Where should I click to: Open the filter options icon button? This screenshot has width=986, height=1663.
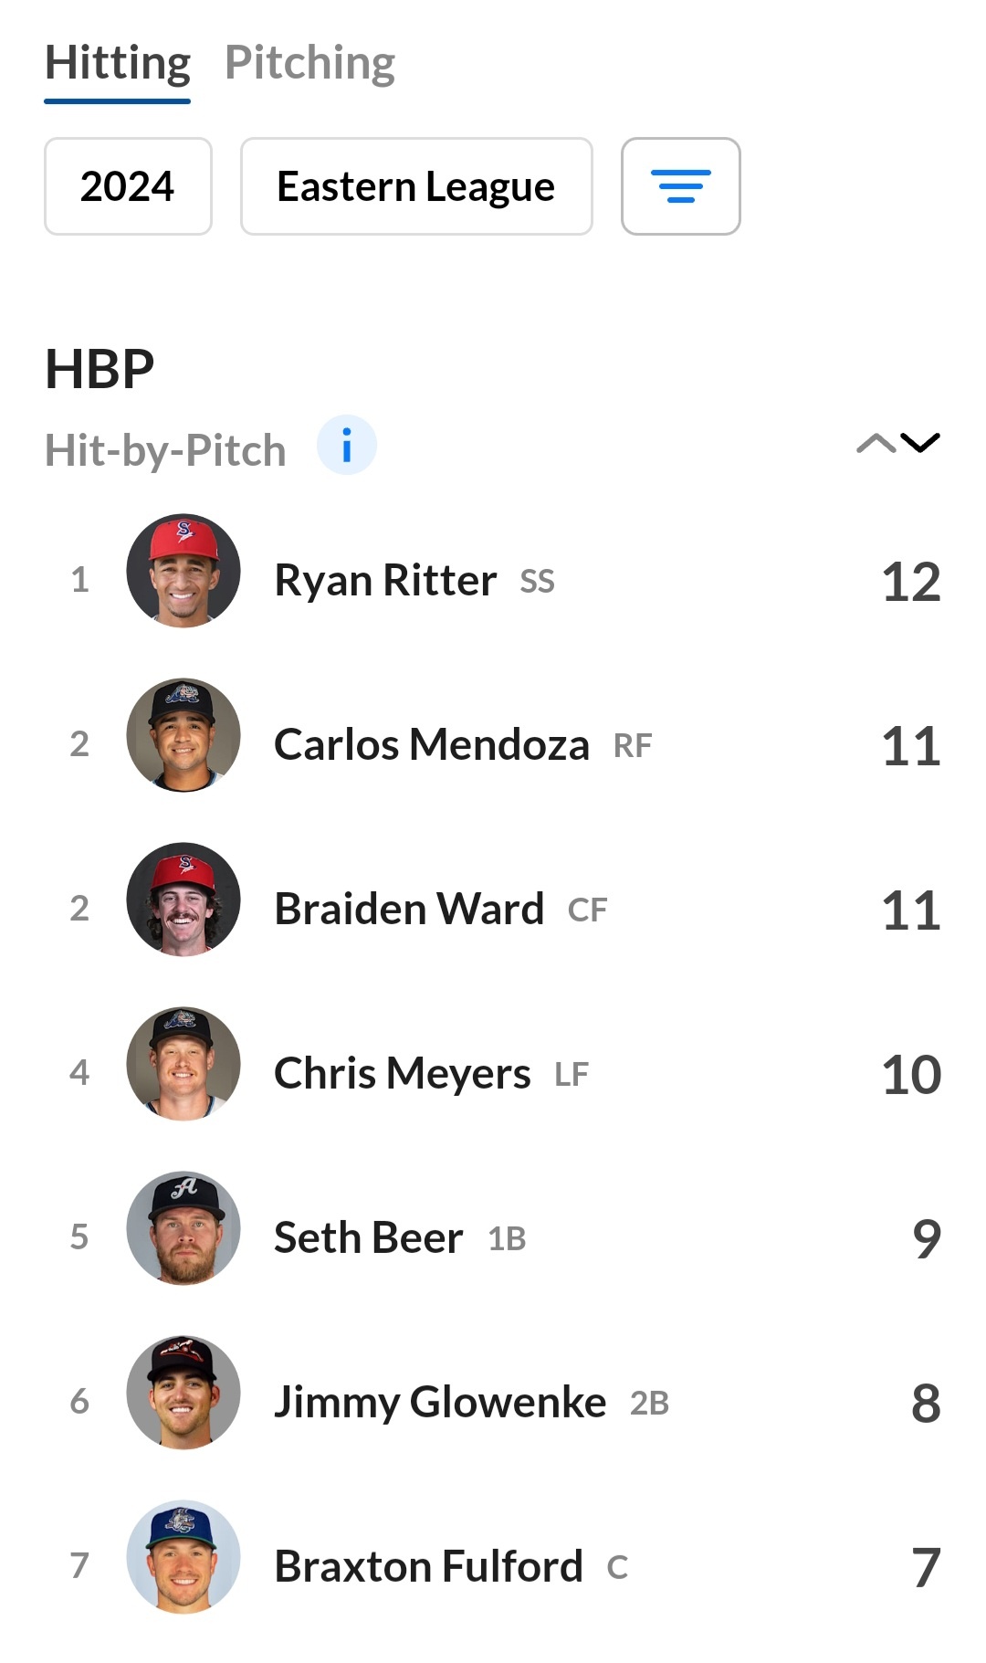(x=680, y=186)
